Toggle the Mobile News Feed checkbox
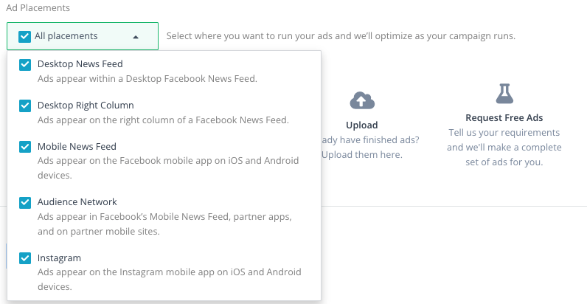This screenshot has height=304, width=587. pos(25,146)
